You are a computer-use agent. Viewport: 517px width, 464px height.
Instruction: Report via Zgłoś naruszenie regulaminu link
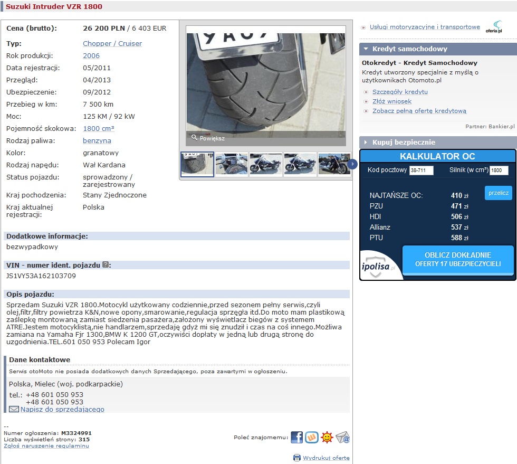(x=46, y=446)
